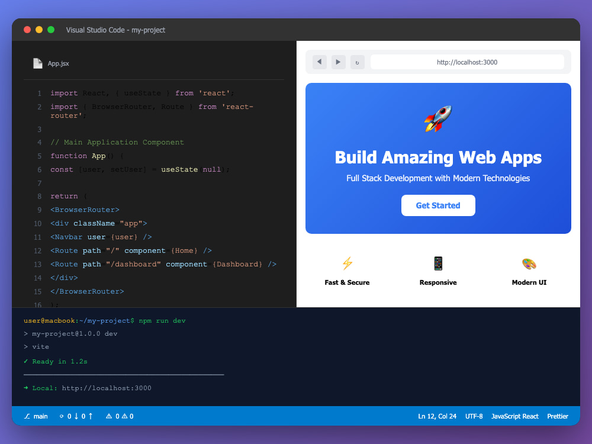Click the vite line in terminal output
The height and width of the screenshot is (444, 592).
(x=36, y=346)
